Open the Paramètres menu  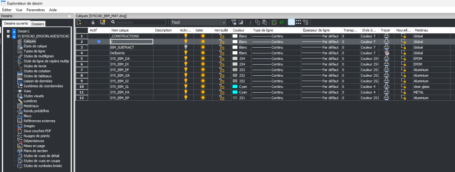click(x=36, y=10)
